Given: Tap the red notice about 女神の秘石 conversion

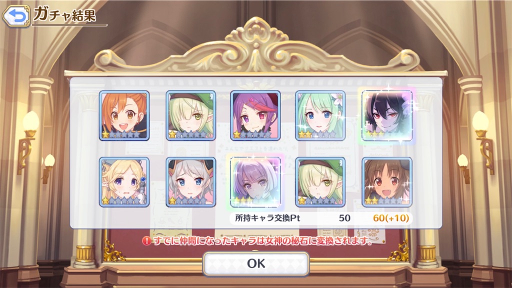Looking at the screenshot, I should click(263, 241).
